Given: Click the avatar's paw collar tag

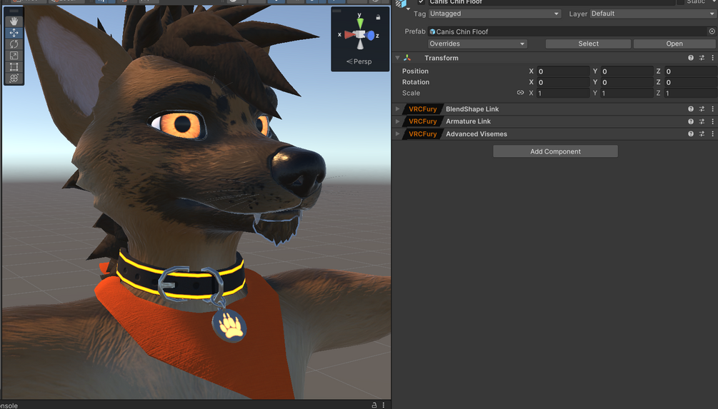Looking at the screenshot, I should (x=229, y=325).
